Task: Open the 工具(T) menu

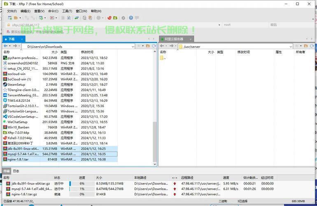Action: [x=67, y=11]
